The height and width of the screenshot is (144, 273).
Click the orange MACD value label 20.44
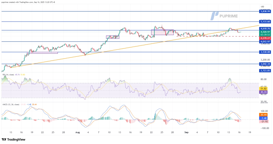click(263, 114)
